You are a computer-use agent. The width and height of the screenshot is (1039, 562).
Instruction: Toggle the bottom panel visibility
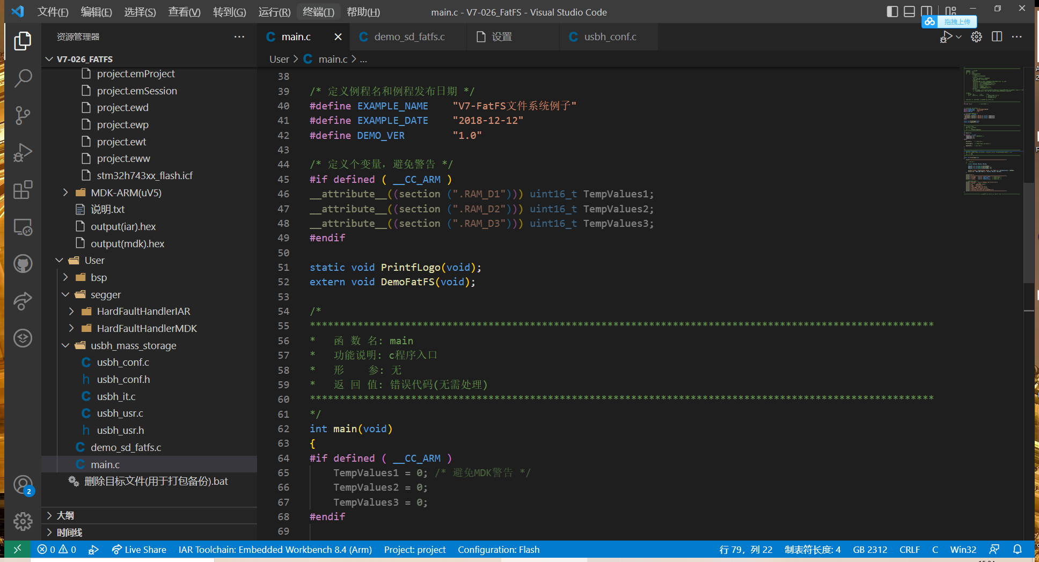909,11
